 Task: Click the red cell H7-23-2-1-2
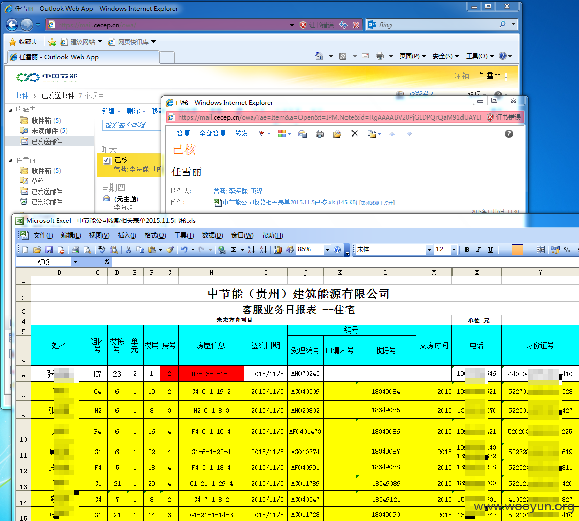(x=211, y=374)
